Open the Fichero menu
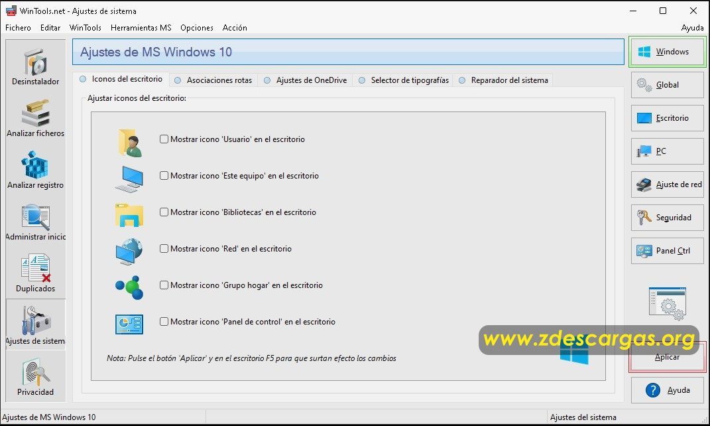This screenshot has height=426, width=710. [x=18, y=28]
